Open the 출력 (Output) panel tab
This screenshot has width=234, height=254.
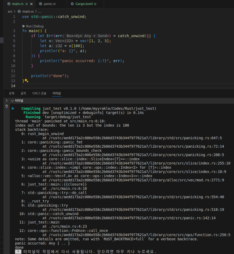23,93
